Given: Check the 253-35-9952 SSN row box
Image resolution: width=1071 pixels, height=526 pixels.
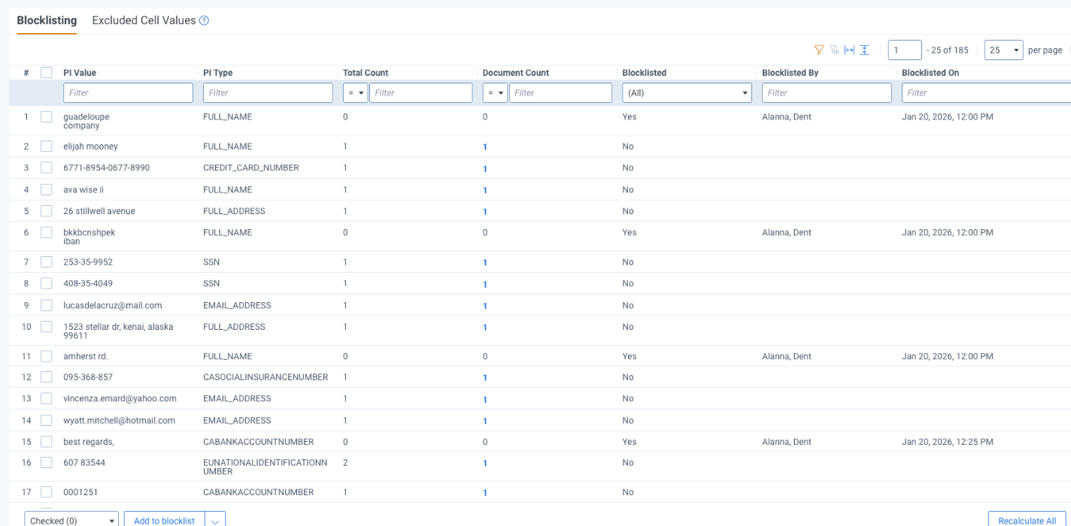Looking at the screenshot, I should tap(47, 262).
